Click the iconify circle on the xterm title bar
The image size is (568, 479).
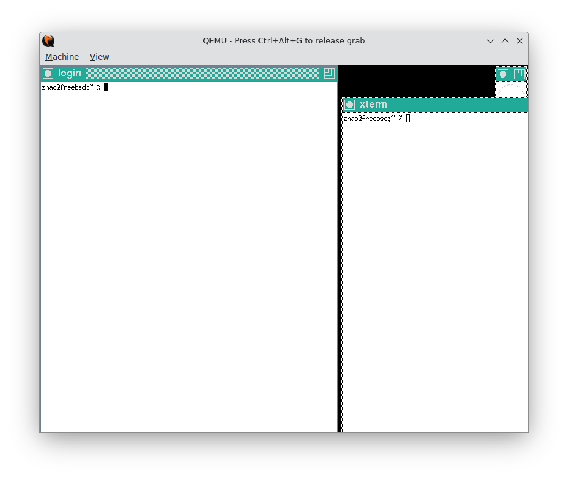[x=349, y=104]
